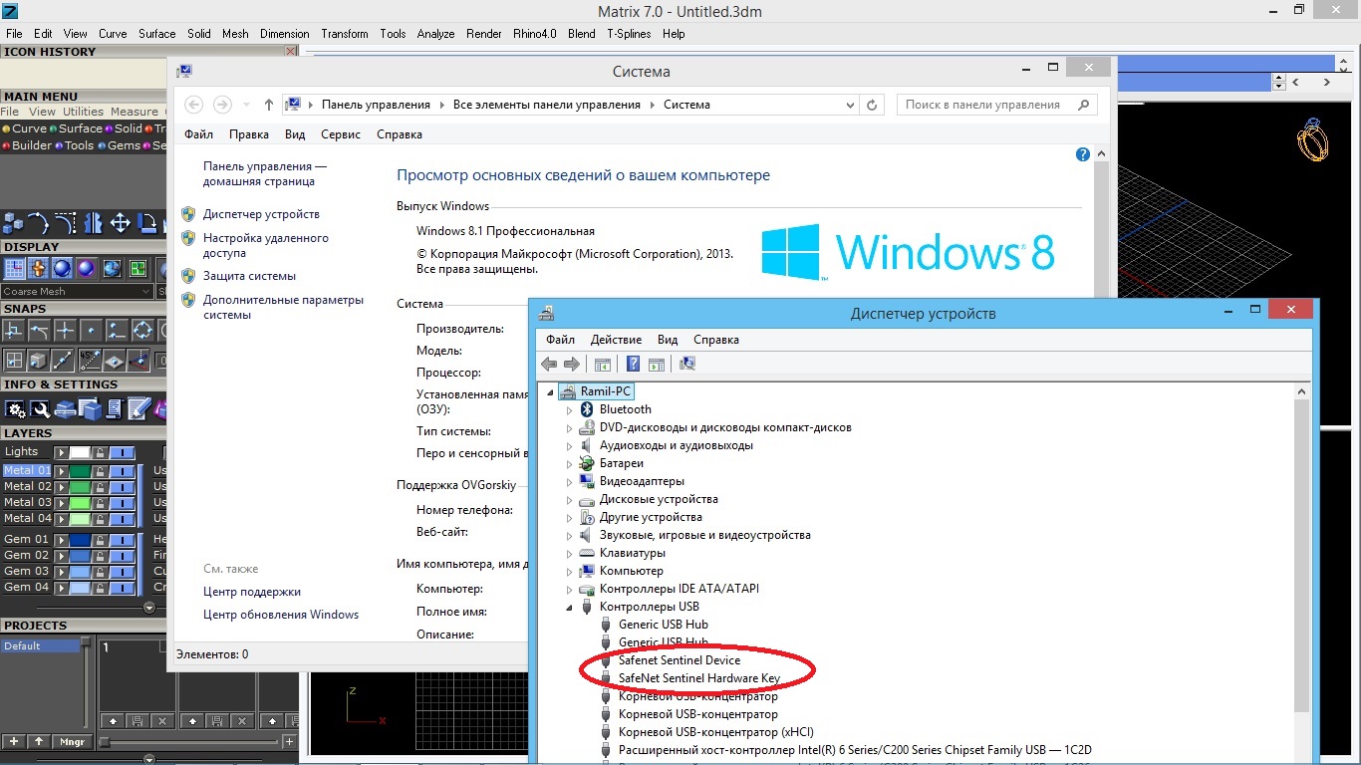This screenshot has width=1361, height=765.
Task: Expand the Клавиатуры node
Action: pos(570,553)
